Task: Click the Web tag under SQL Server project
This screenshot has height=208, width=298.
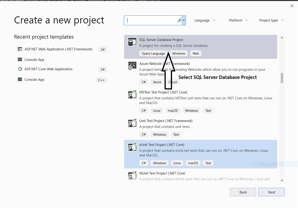Action: 196,53
